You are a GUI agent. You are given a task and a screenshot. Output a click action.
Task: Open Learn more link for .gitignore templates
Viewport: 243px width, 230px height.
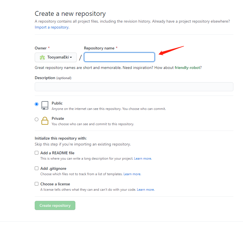[132, 174]
